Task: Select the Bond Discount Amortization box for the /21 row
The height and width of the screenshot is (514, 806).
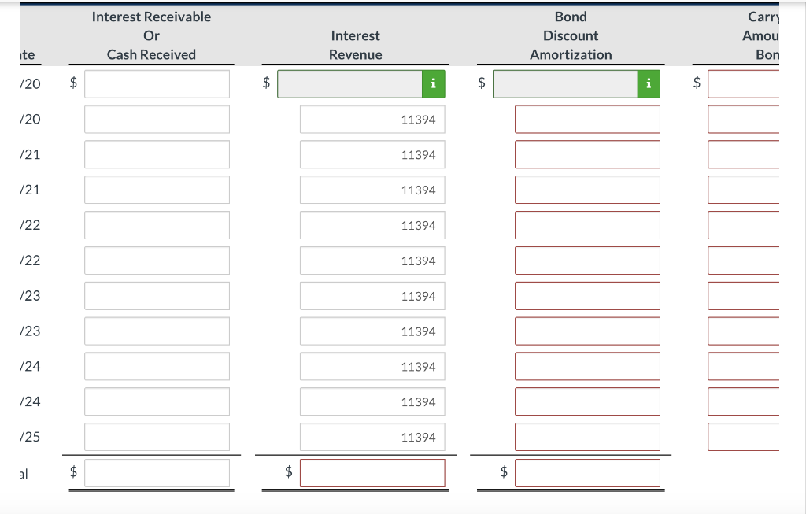Action: [587, 154]
